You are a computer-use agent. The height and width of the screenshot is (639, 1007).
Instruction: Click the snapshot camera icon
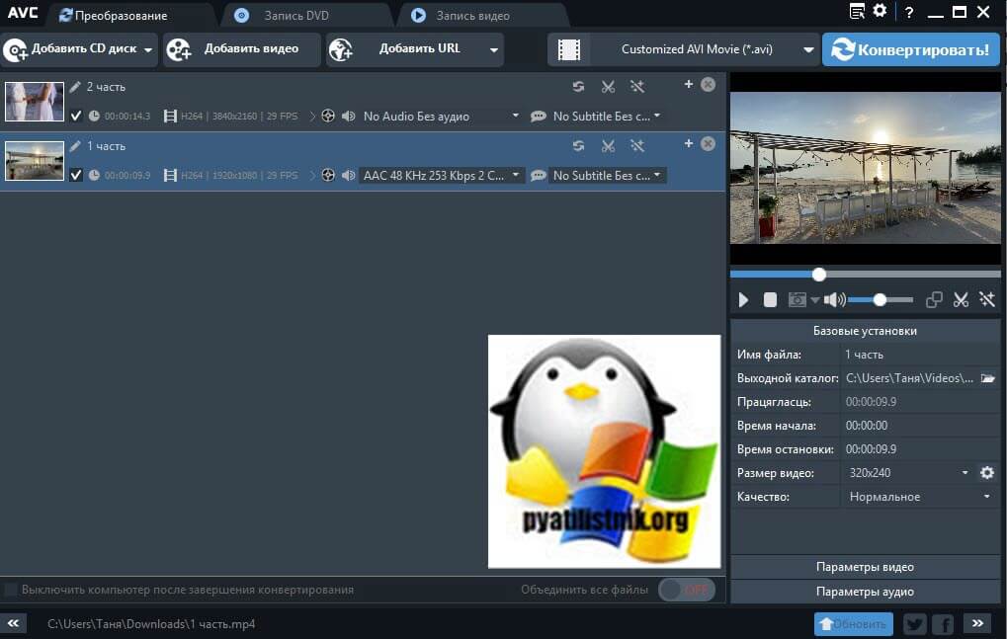click(x=797, y=300)
